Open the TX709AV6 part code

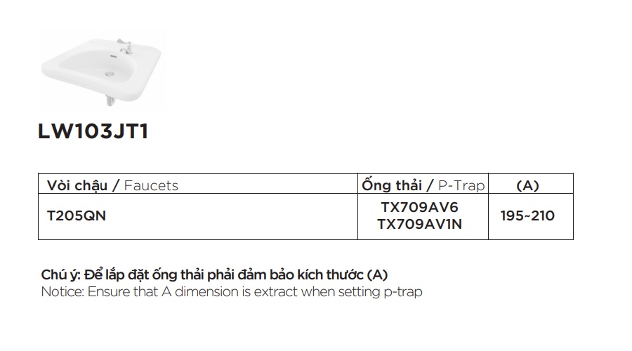(x=419, y=208)
